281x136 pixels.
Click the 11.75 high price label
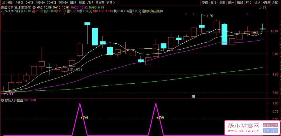(x=209, y=16)
